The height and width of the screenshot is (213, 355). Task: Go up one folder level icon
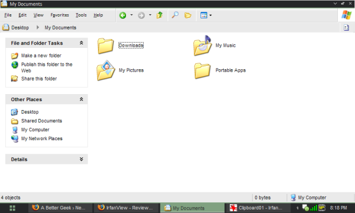click(160, 15)
